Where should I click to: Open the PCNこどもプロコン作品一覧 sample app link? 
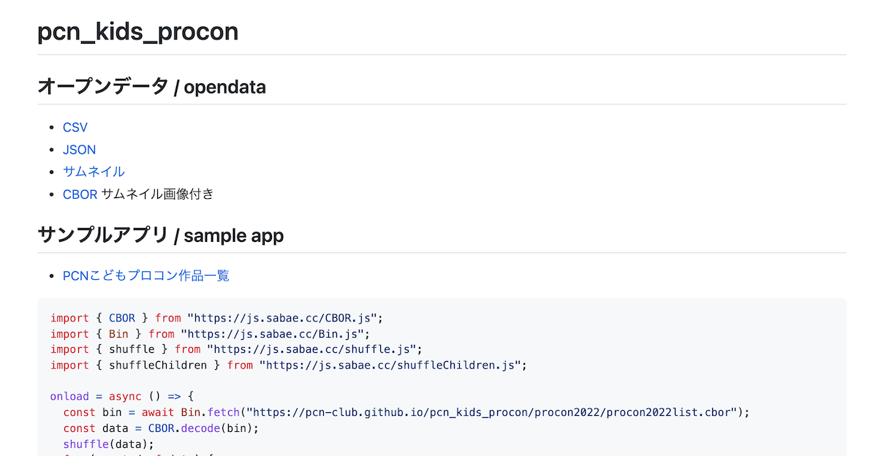[x=146, y=275]
